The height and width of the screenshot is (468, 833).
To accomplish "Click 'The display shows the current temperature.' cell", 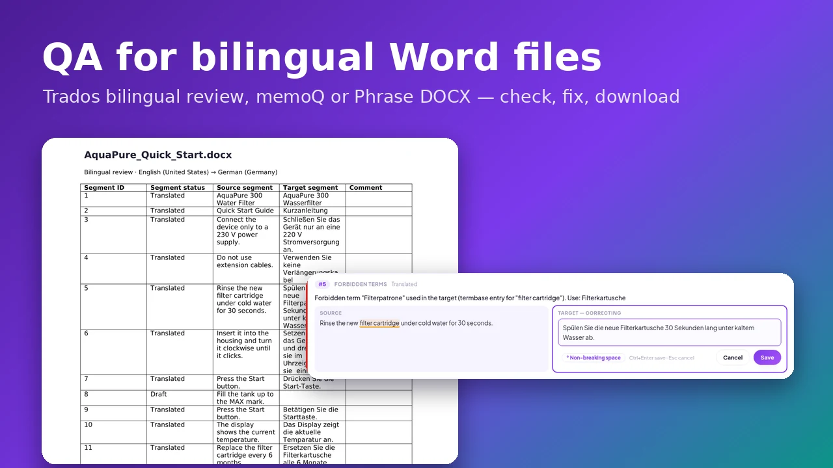I will (x=246, y=432).
